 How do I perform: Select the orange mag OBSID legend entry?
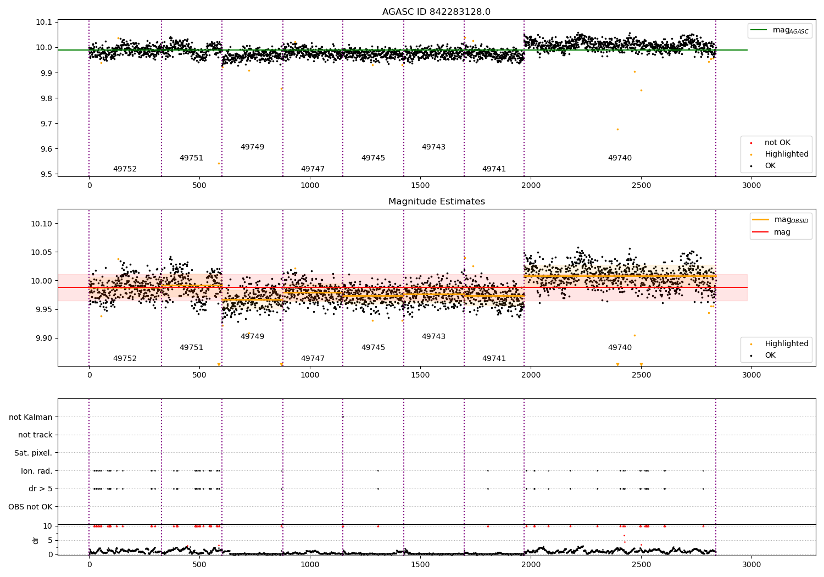[781, 220]
